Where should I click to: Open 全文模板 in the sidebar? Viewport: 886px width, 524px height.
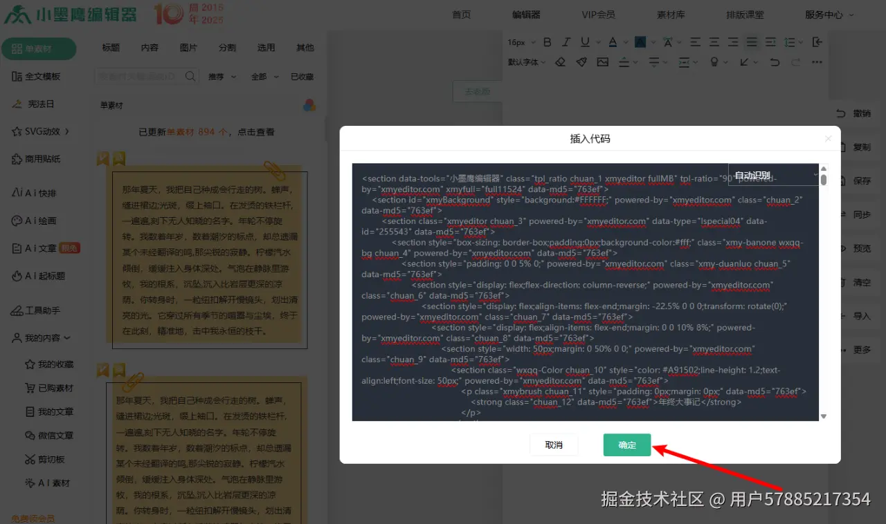[x=36, y=76]
